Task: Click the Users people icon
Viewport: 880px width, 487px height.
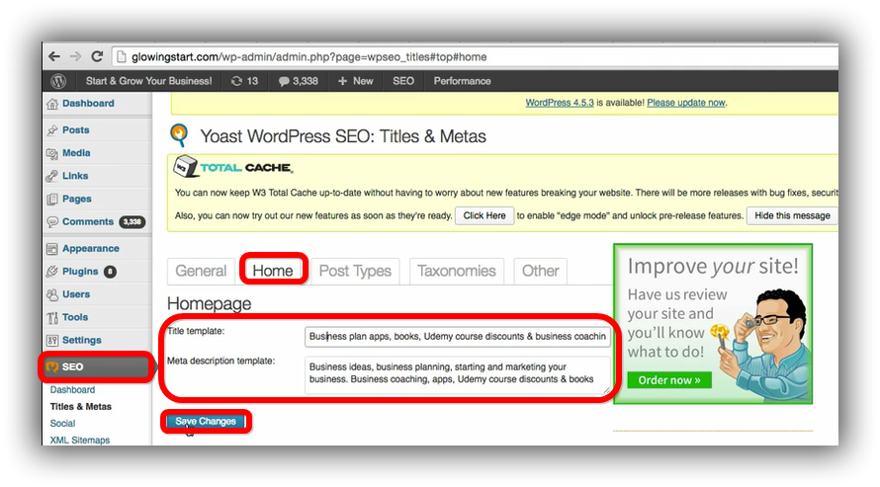Action: (52, 294)
